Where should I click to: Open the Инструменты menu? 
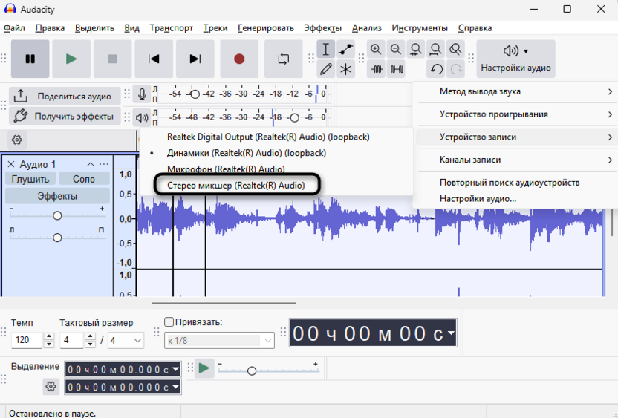(420, 28)
